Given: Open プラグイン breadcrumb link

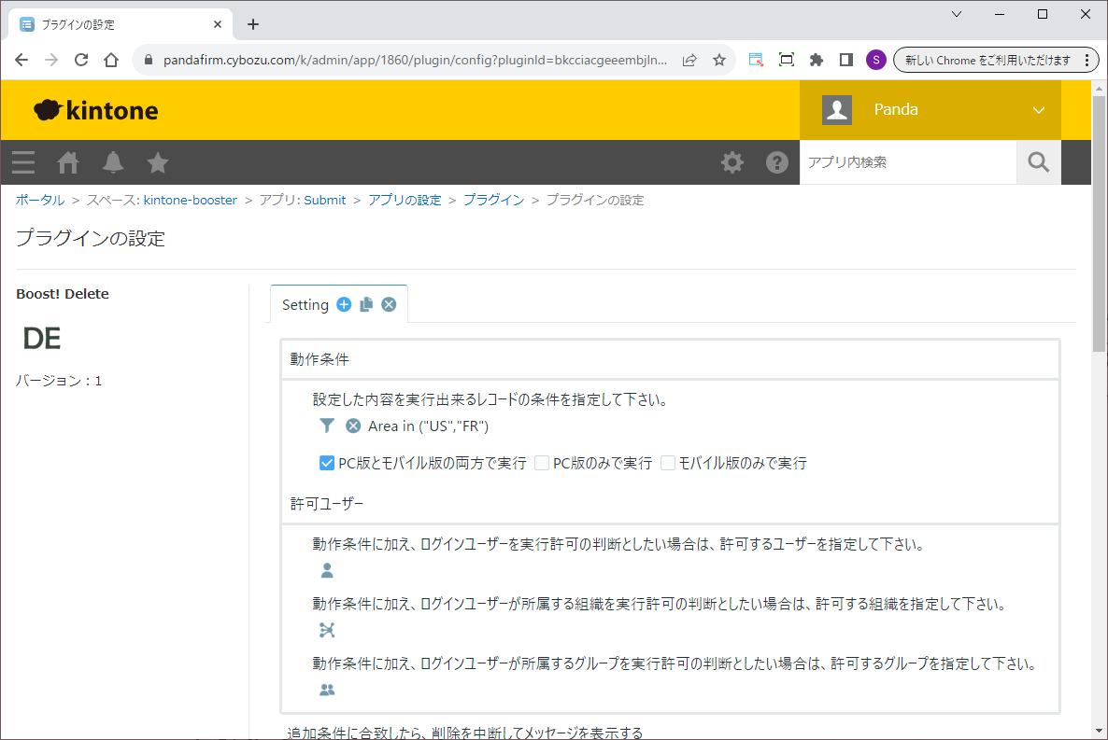Looking at the screenshot, I should pyautogui.click(x=493, y=200).
